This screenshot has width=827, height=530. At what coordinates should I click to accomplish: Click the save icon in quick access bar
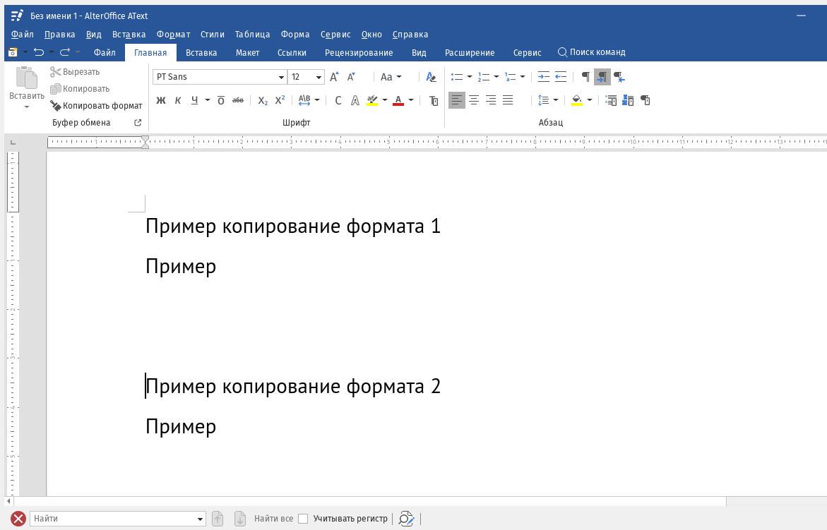[13, 52]
